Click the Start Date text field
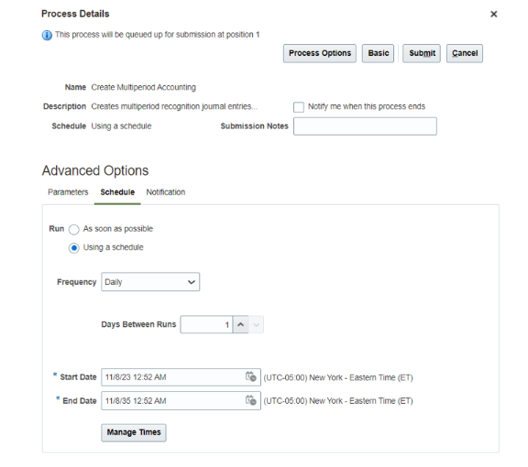The height and width of the screenshot is (467, 528). point(173,377)
